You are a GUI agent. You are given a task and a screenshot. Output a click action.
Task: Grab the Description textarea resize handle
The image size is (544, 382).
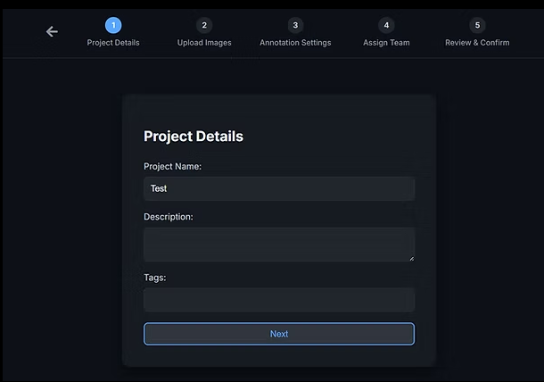click(x=411, y=258)
